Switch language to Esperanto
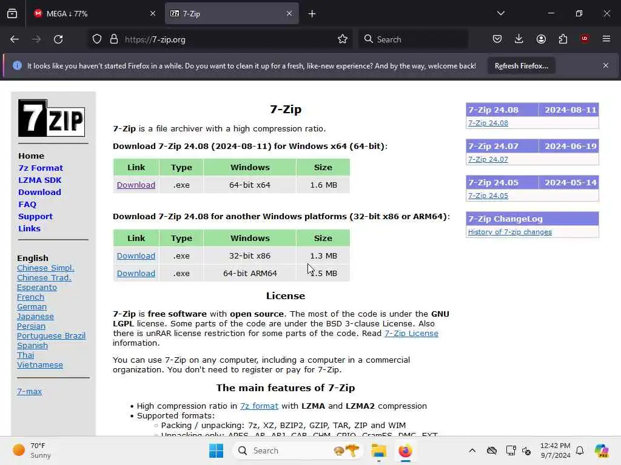The image size is (621, 465). [37, 288]
